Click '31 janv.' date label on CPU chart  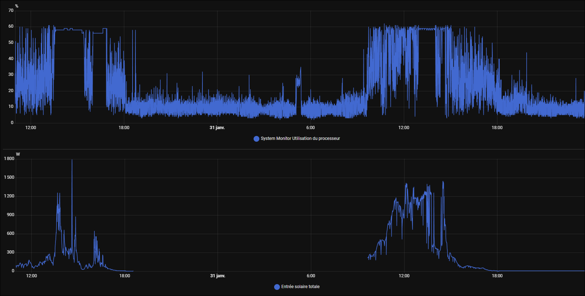(x=217, y=128)
